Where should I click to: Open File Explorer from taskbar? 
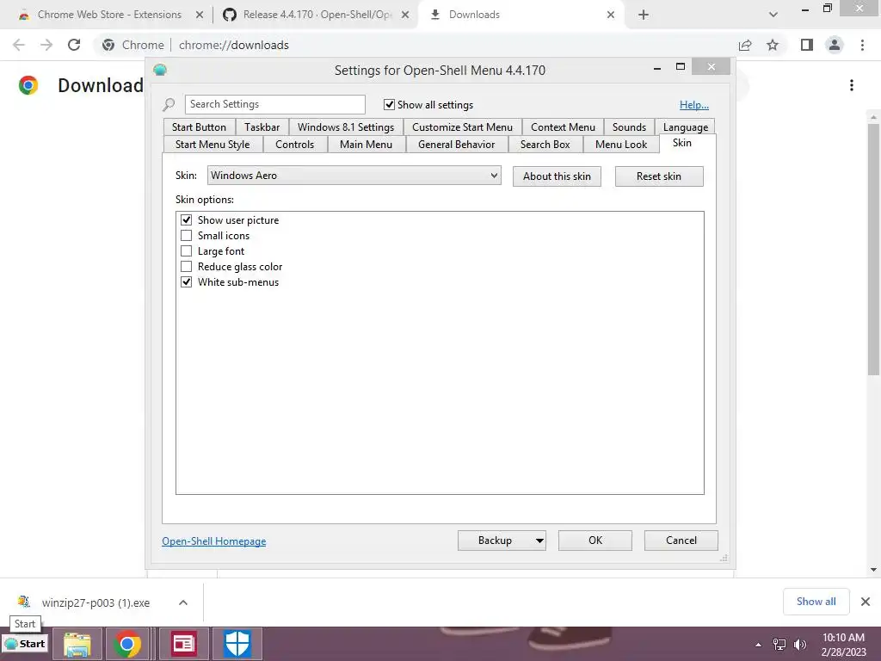[x=77, y=644]
